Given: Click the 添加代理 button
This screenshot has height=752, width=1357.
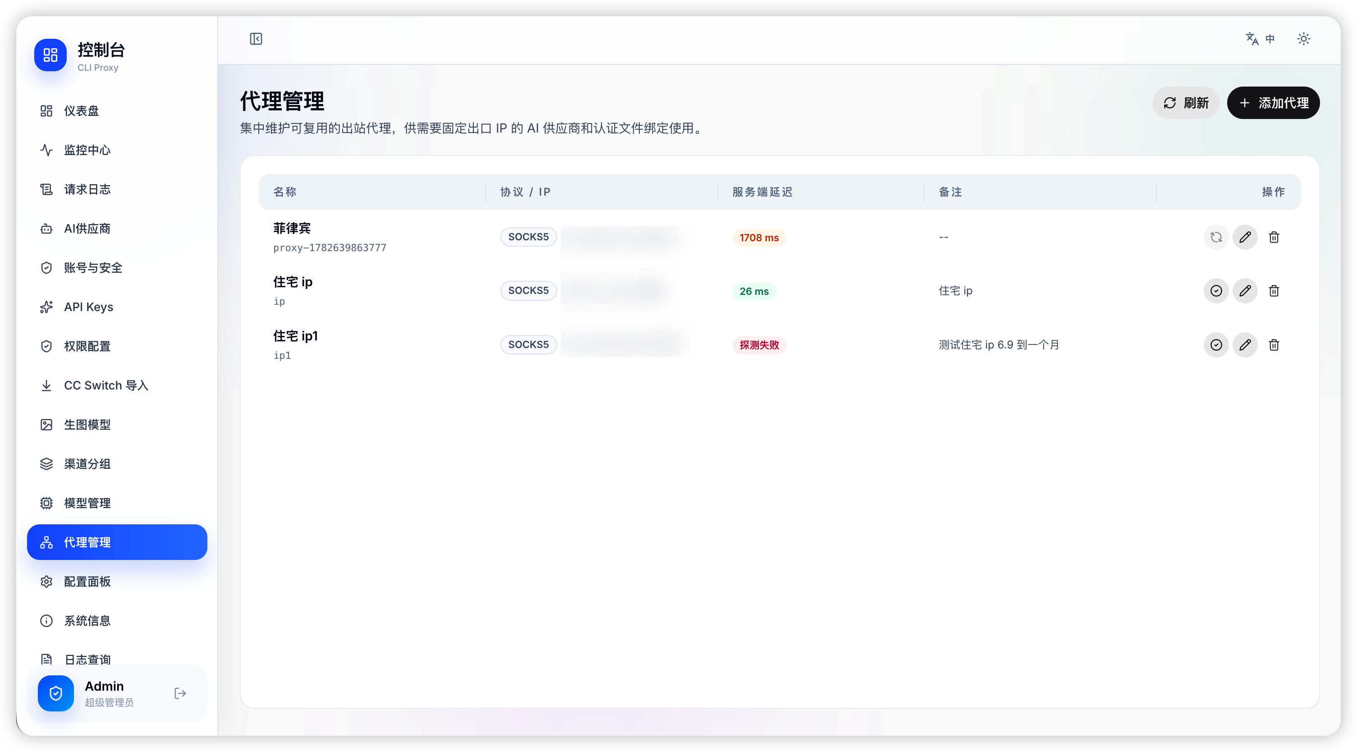Looking at the screenshot, I should coord(1273,103).
